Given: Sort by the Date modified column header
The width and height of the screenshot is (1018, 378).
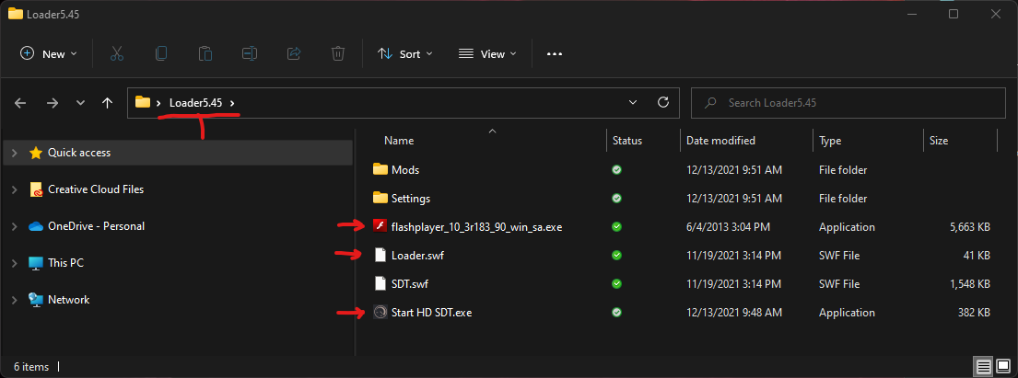Looking at the screenshot, I should tap(720, 141).
